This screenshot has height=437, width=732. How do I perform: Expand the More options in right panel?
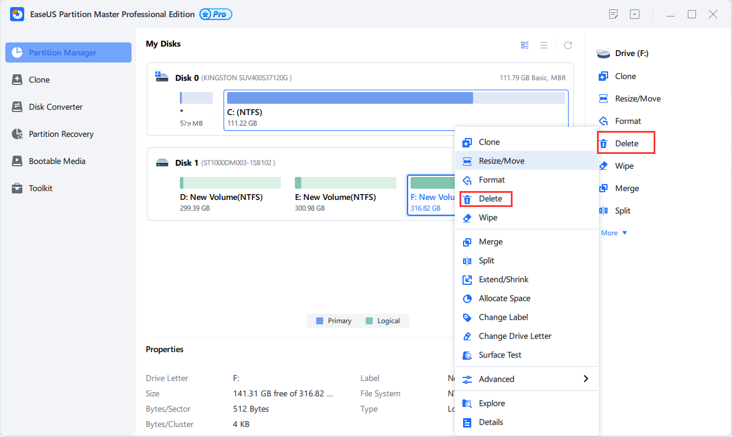[x=614, y=233]
